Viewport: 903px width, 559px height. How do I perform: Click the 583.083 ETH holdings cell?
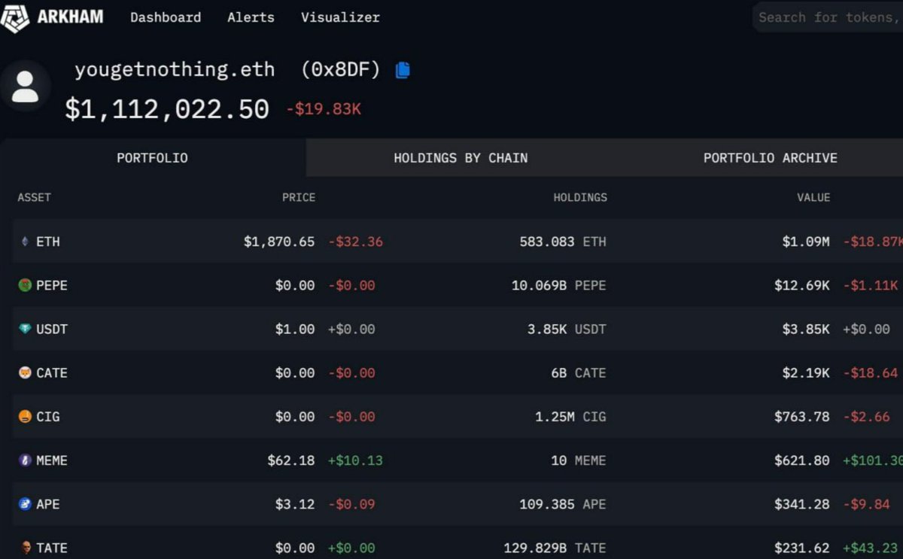tap(563, 242)
